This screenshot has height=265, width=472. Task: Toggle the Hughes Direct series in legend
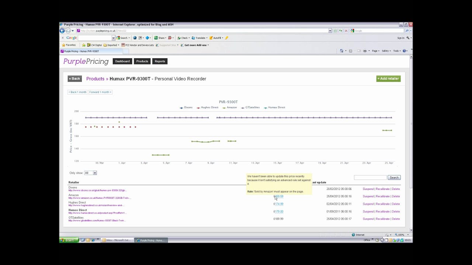coord(208,107)
